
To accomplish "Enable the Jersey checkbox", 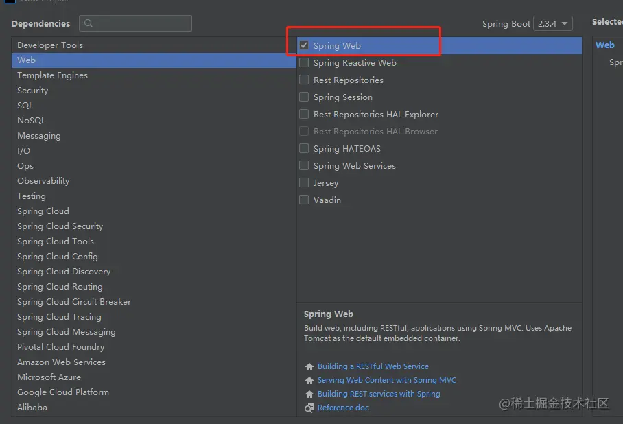I will [304, 182].
